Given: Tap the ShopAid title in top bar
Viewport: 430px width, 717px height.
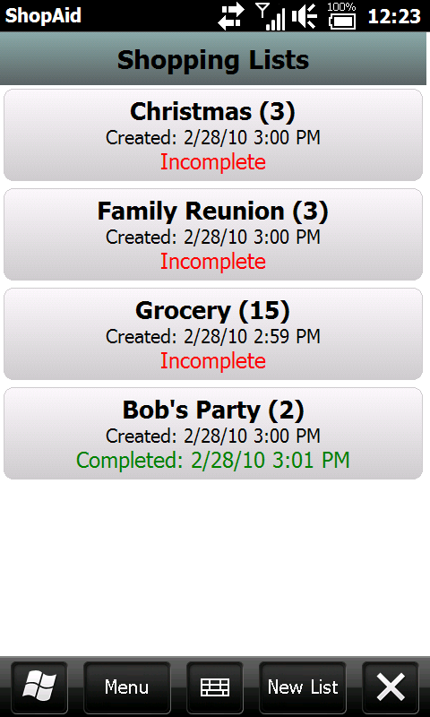Looking at the screenshot, I should click(43, 16).
